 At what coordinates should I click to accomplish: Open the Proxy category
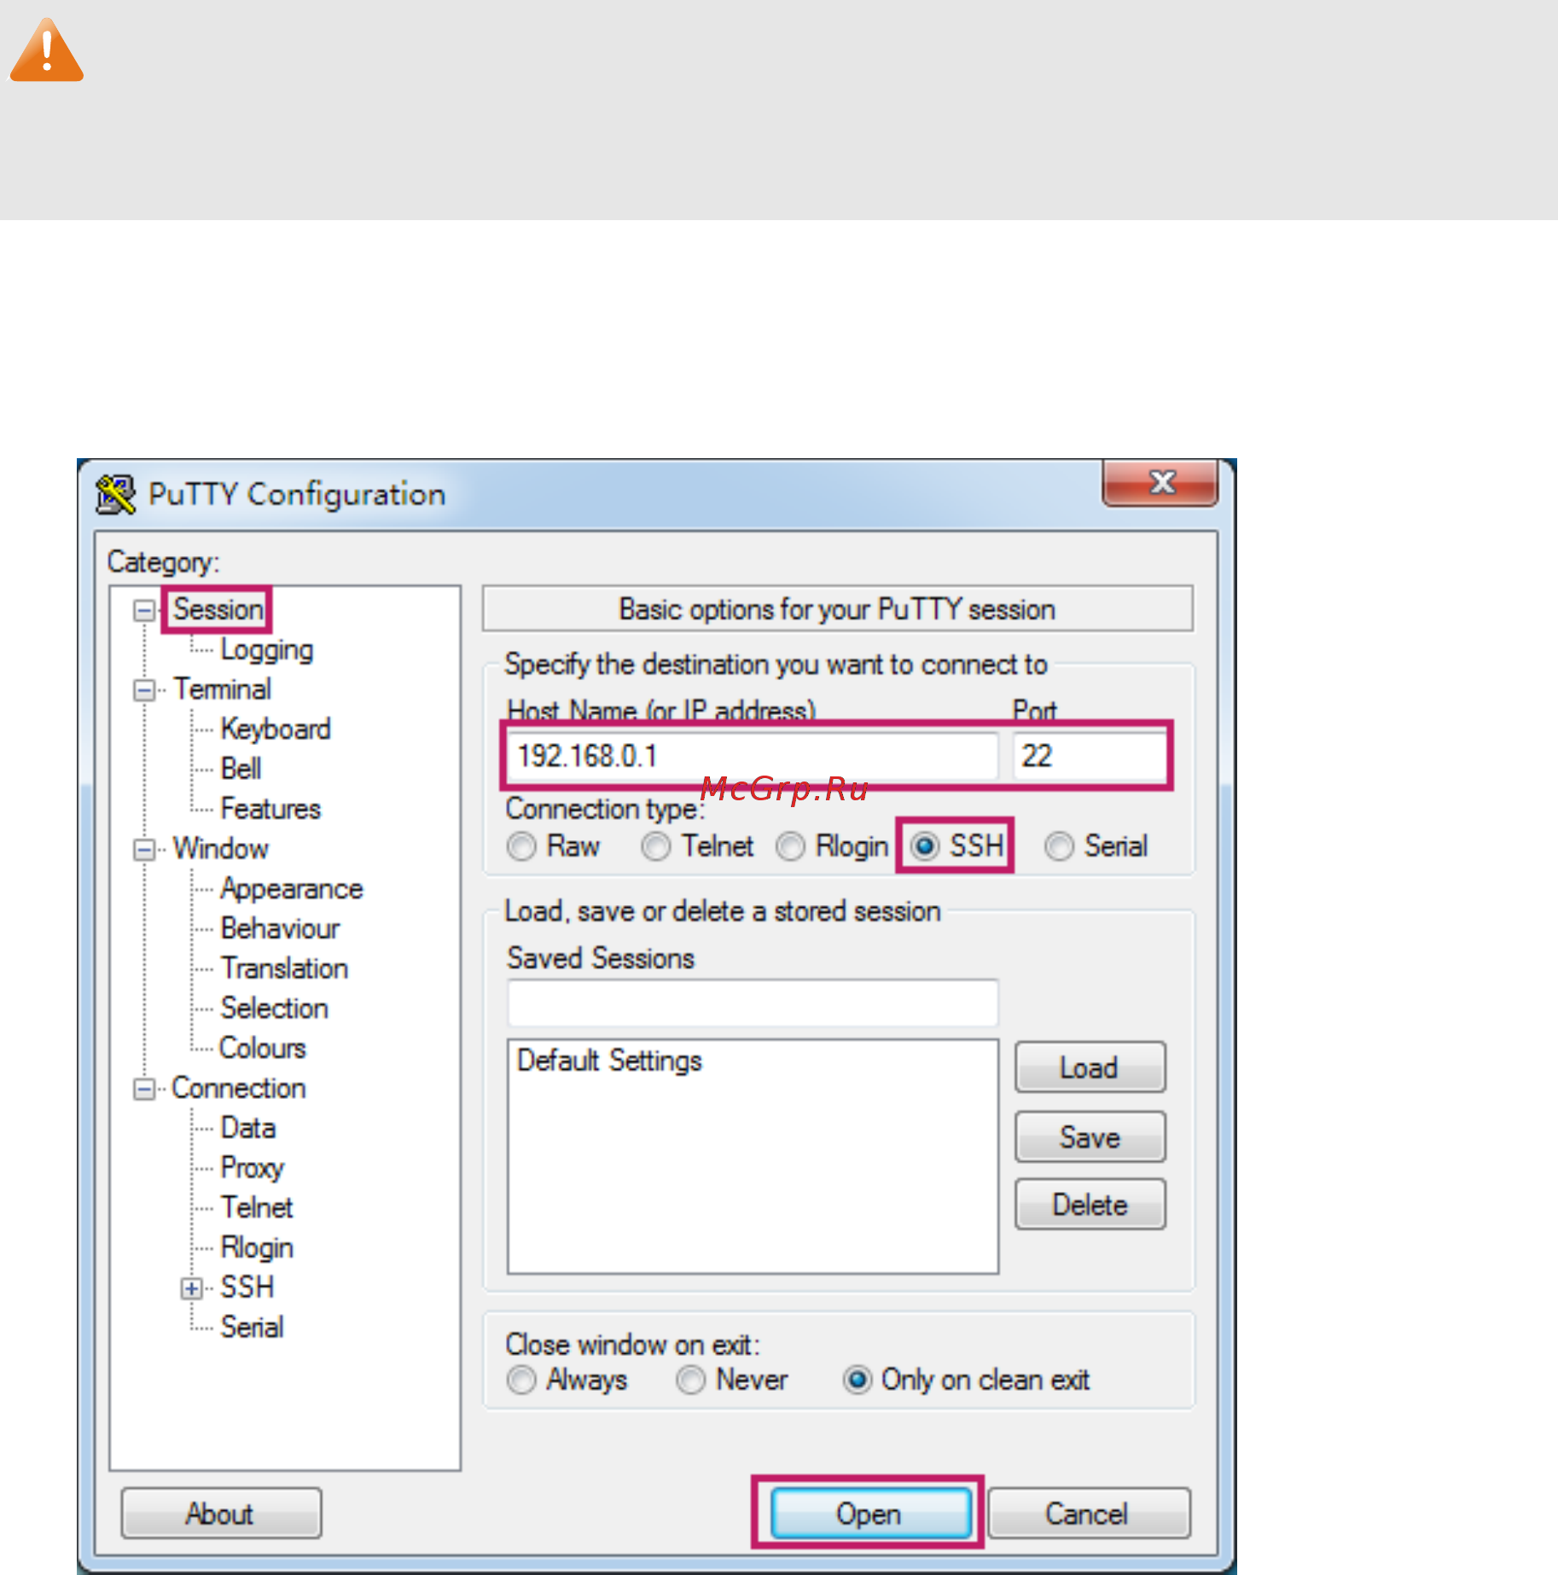252,1168
